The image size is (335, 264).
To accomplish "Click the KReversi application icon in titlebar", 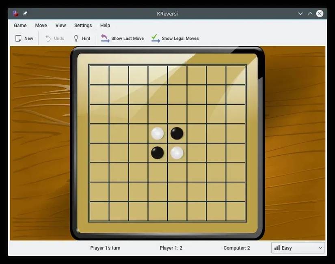I will click(15, 13).
